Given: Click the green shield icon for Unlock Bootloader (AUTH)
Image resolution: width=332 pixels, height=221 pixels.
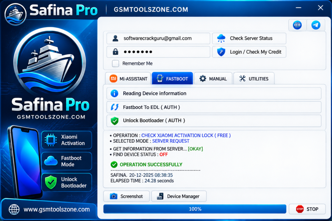Looking at the screenshot, I should click(x=114, y=121).
